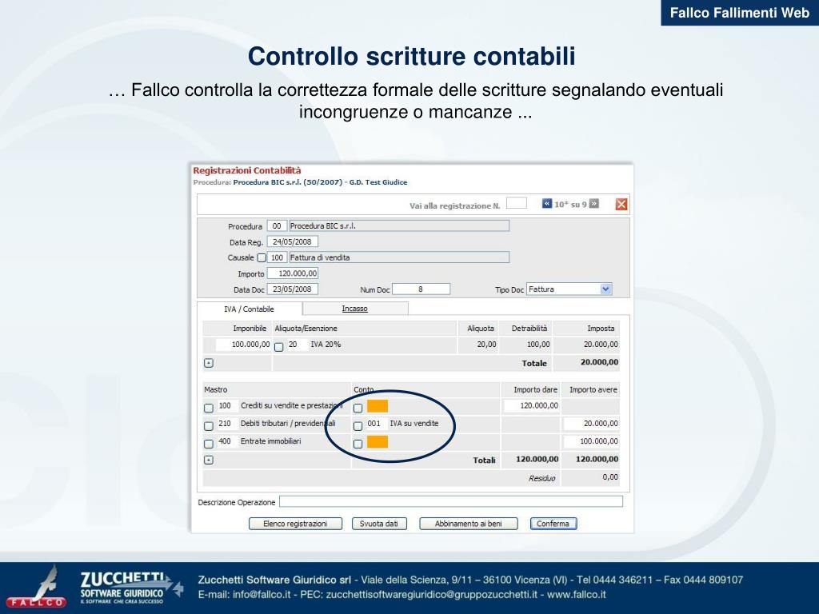Click the Conto code field 001
819x614 pixels.
377,424
